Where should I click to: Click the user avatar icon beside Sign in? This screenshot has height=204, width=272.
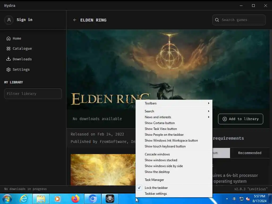(9, 20)
